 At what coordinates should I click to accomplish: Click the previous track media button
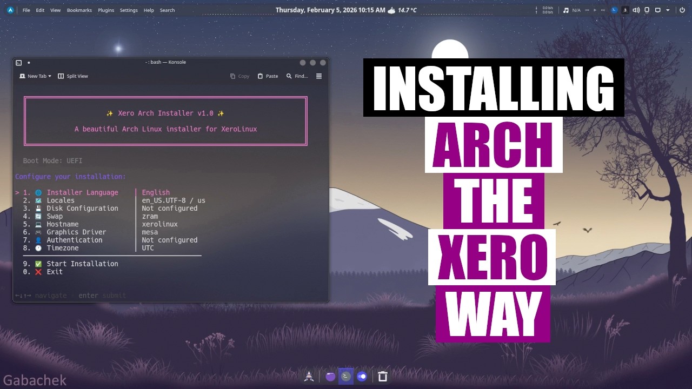(587, 10)
